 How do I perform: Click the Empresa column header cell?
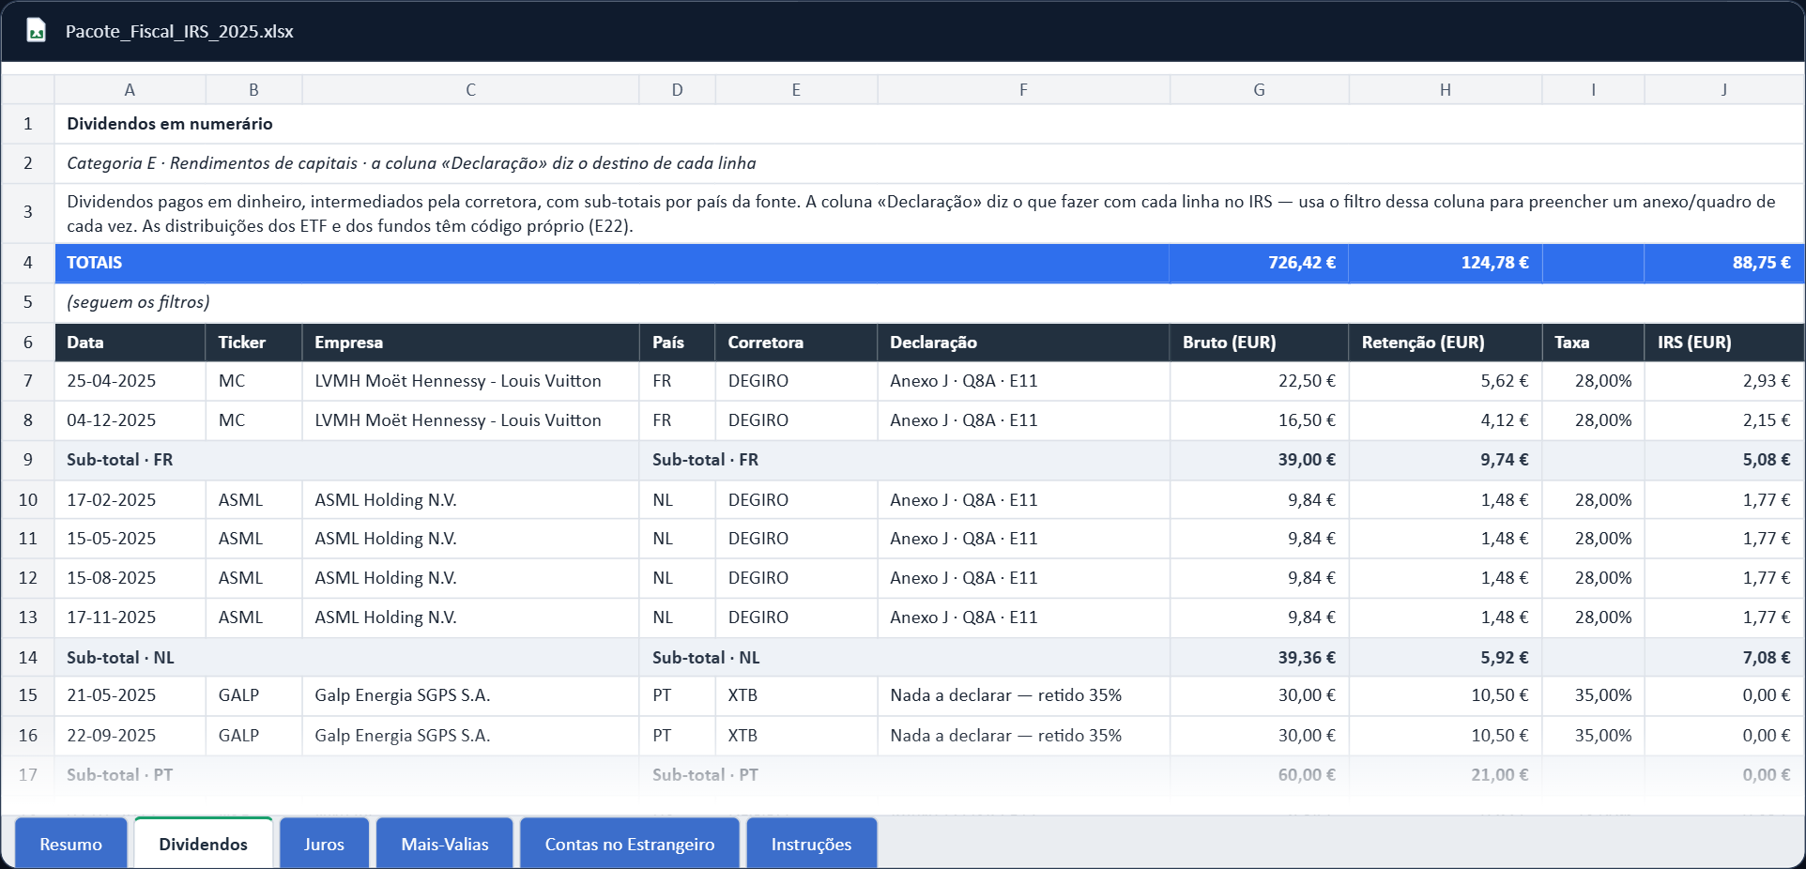click(x=470, y=343)
